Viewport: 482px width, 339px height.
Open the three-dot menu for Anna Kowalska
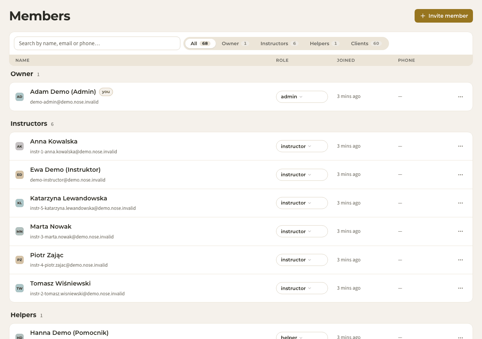[x=460, y=146]
